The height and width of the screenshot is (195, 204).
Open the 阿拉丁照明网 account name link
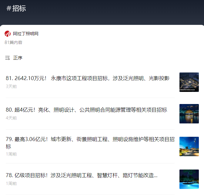(x=26, y=34)
